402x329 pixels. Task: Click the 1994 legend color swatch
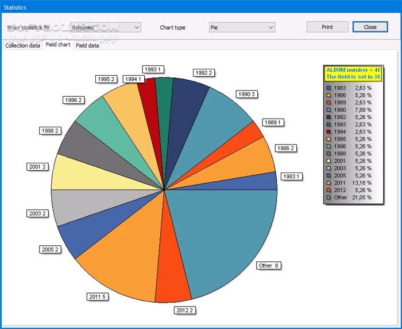[328, 131]
